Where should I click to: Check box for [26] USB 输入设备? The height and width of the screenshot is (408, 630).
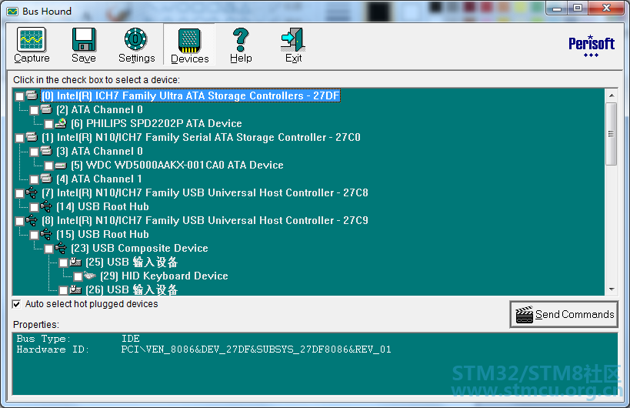tap(64, 290)
